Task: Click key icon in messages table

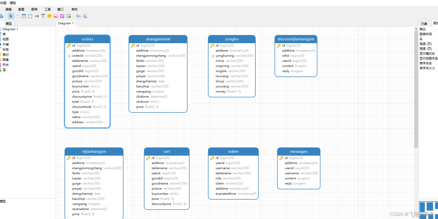Action: click(281, 158)
